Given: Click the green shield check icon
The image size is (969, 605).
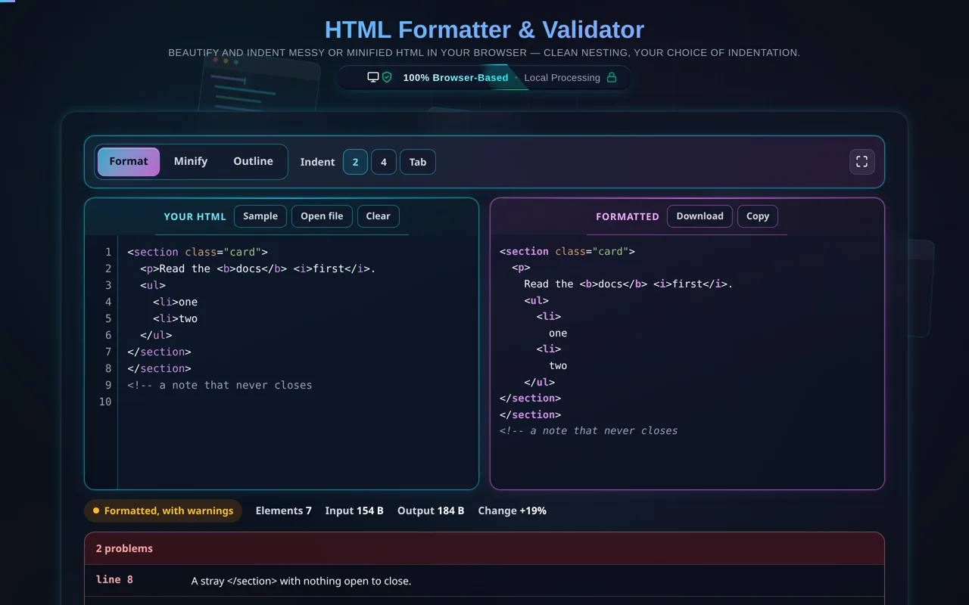Looking at the screenshot, I should 387,77.
